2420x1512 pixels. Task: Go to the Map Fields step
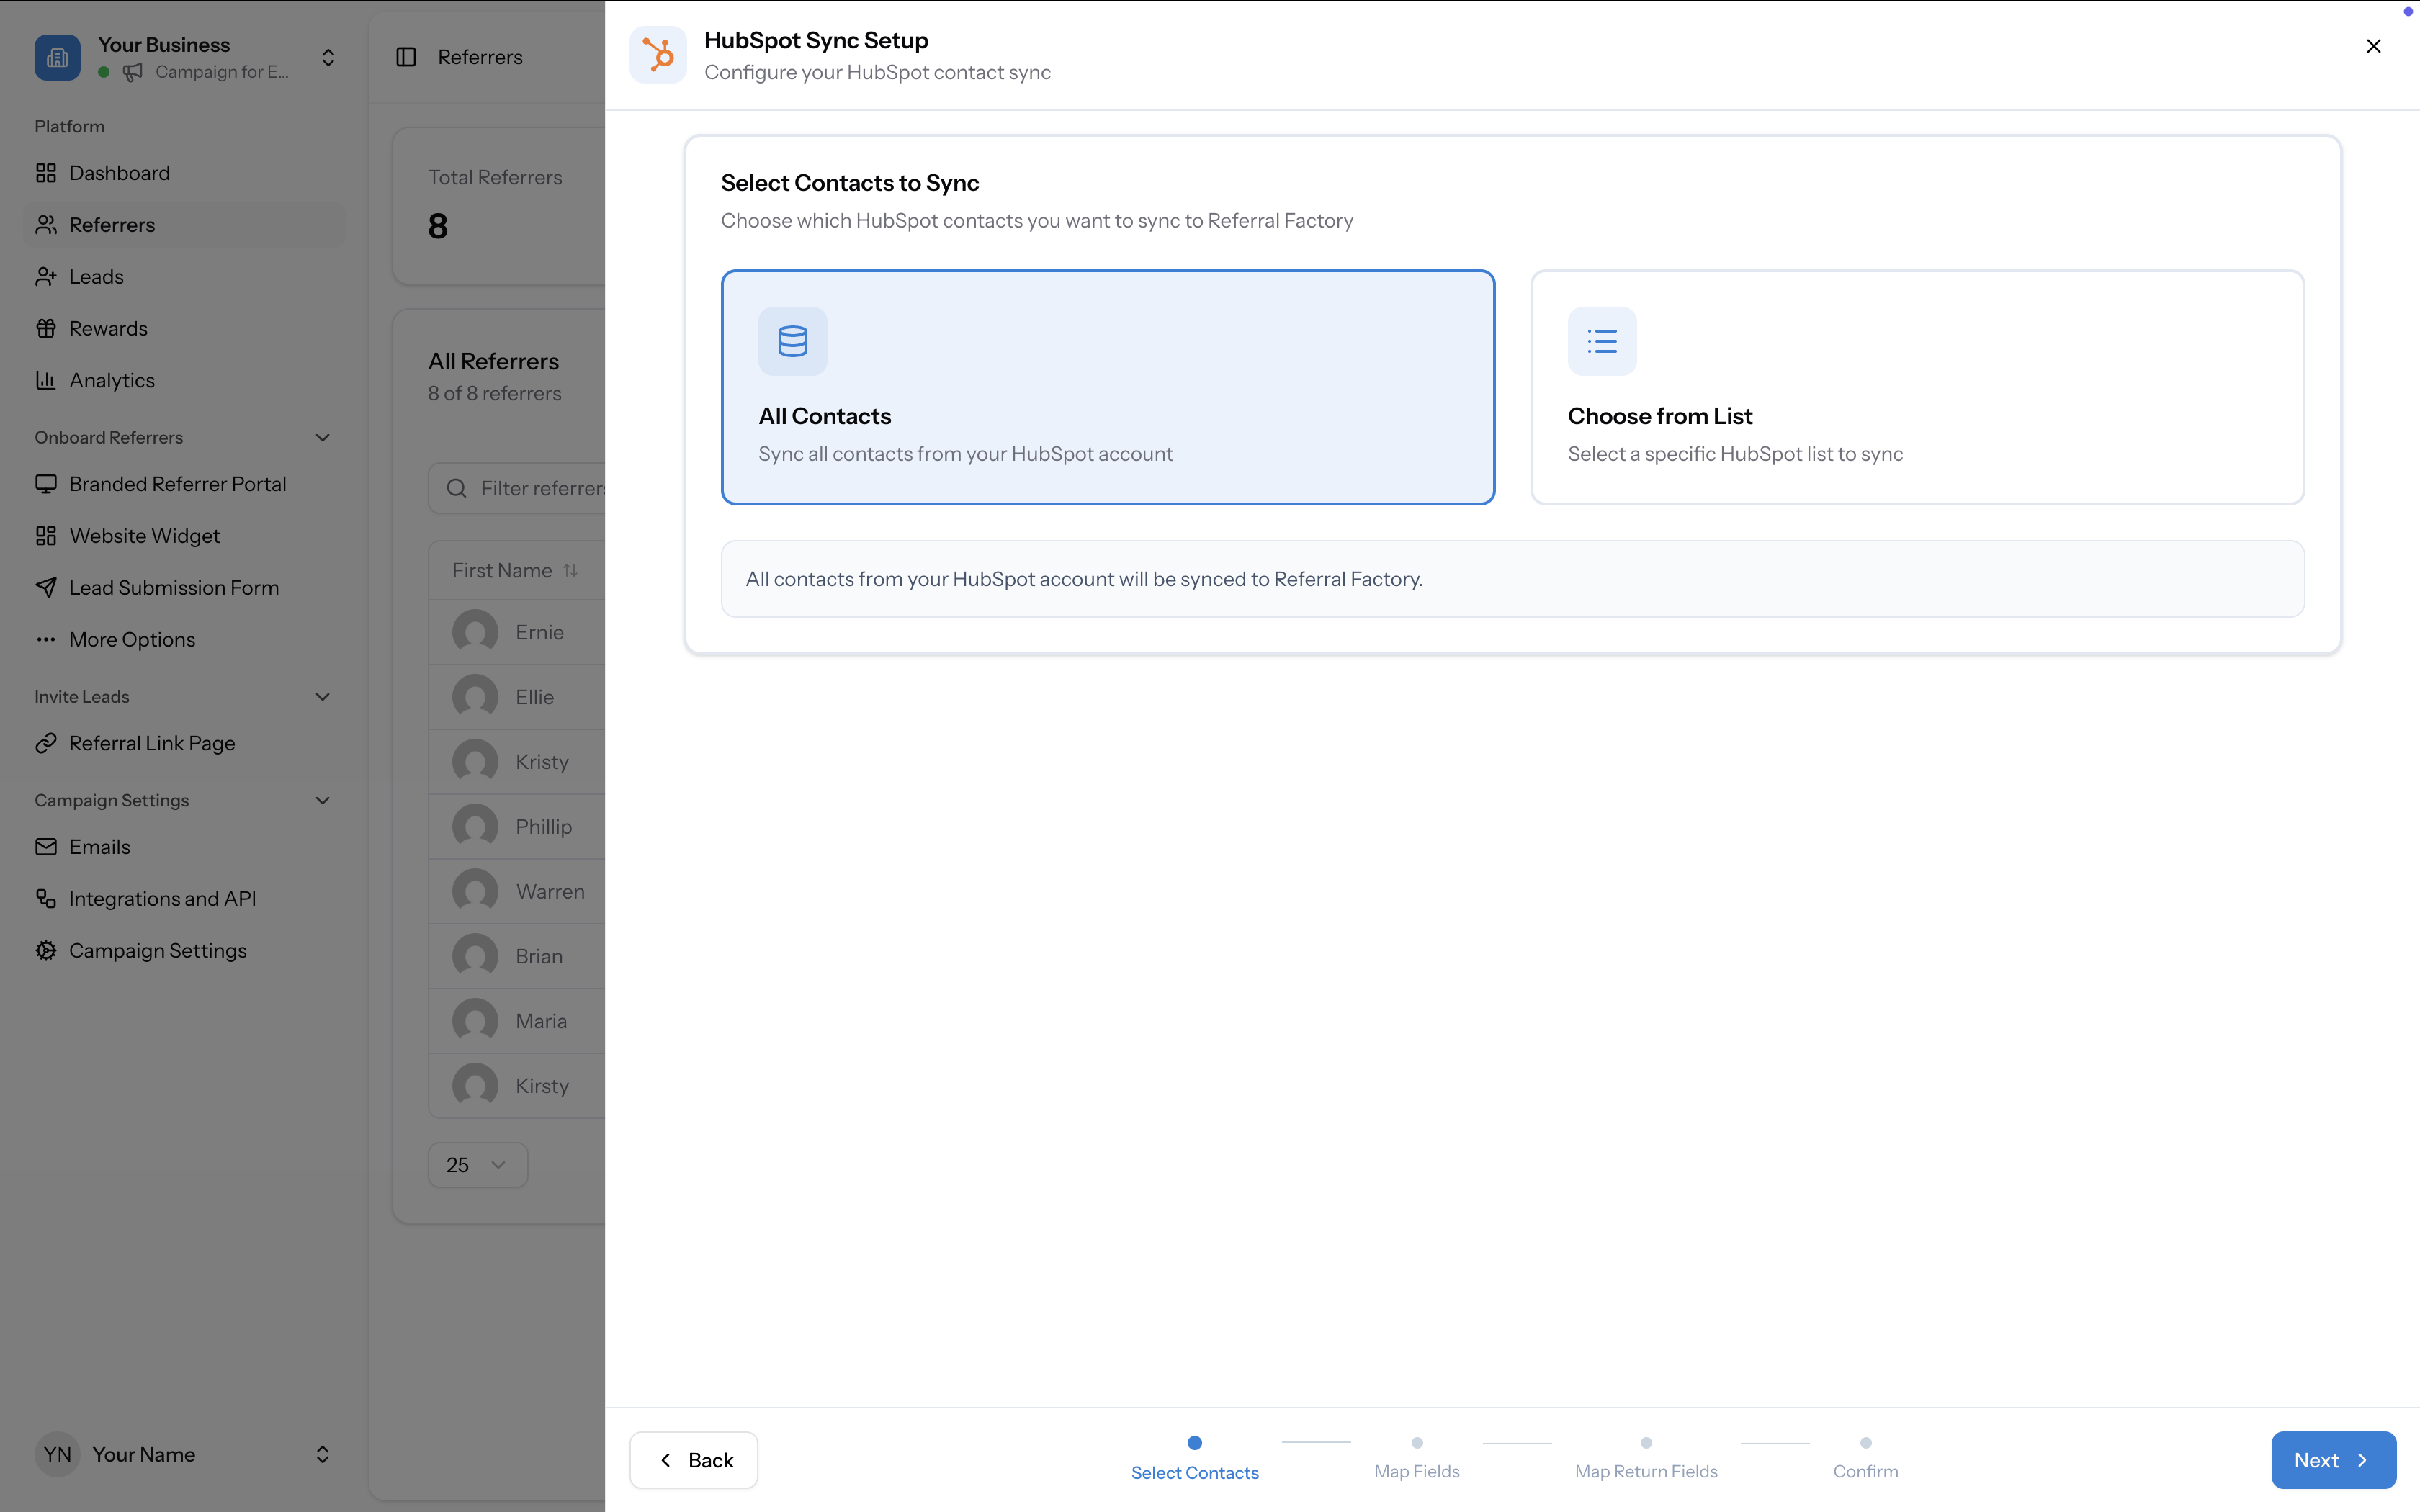(x=1416, y=1459)
